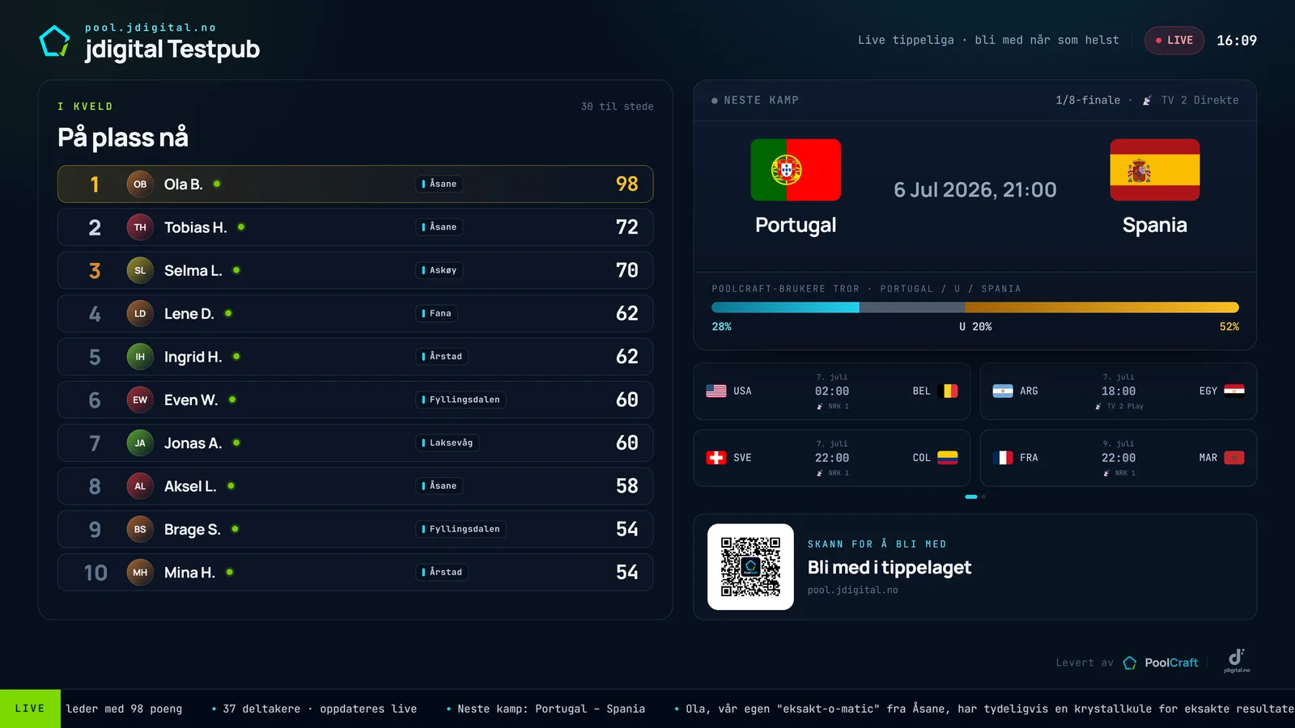Click the France flag icon
The height and width of the screenshot is (728, 1295).
[1003, 458]
